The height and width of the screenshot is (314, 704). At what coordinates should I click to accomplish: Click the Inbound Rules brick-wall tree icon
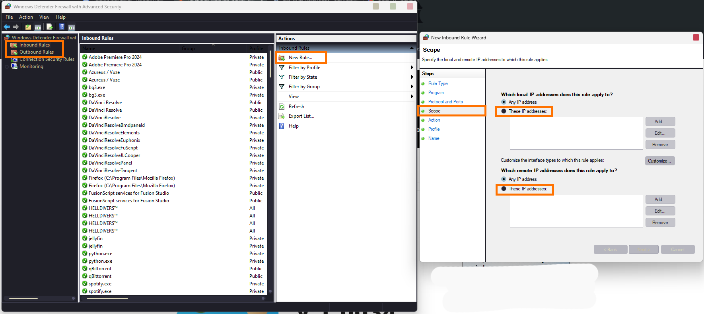(x=14, y=45)
